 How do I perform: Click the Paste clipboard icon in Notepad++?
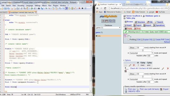(x=28, y=9)
